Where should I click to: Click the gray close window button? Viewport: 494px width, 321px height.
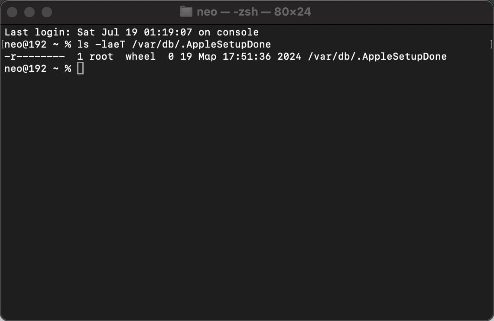[12, 12]
